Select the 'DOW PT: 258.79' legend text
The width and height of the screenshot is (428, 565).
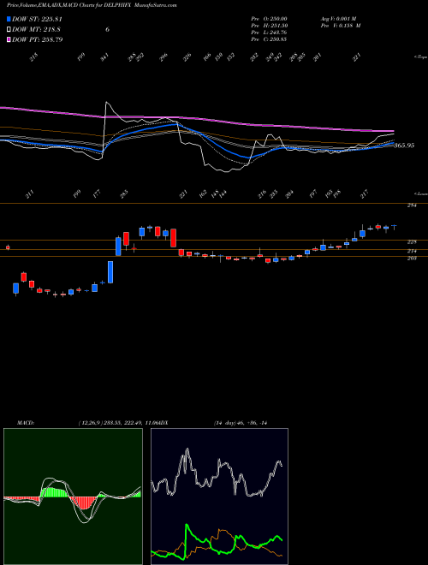(x=38, y=39)
